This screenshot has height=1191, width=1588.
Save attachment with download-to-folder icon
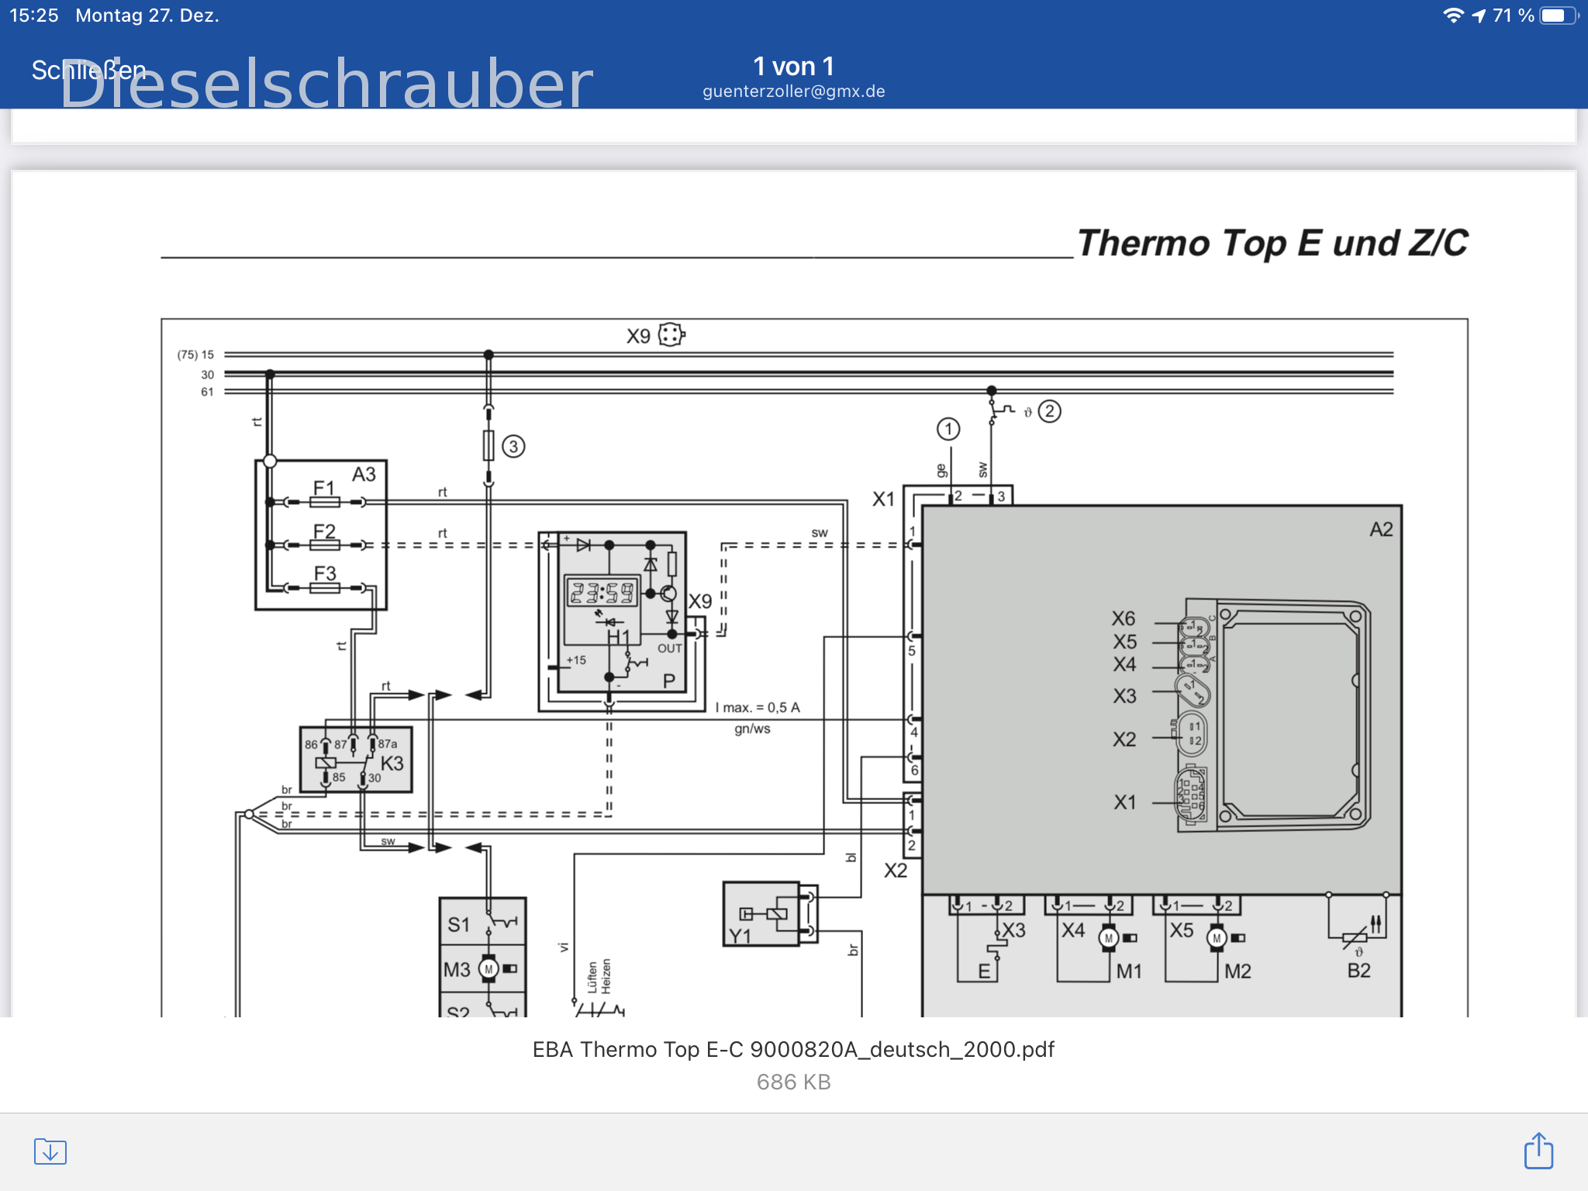pos(50,1151)
